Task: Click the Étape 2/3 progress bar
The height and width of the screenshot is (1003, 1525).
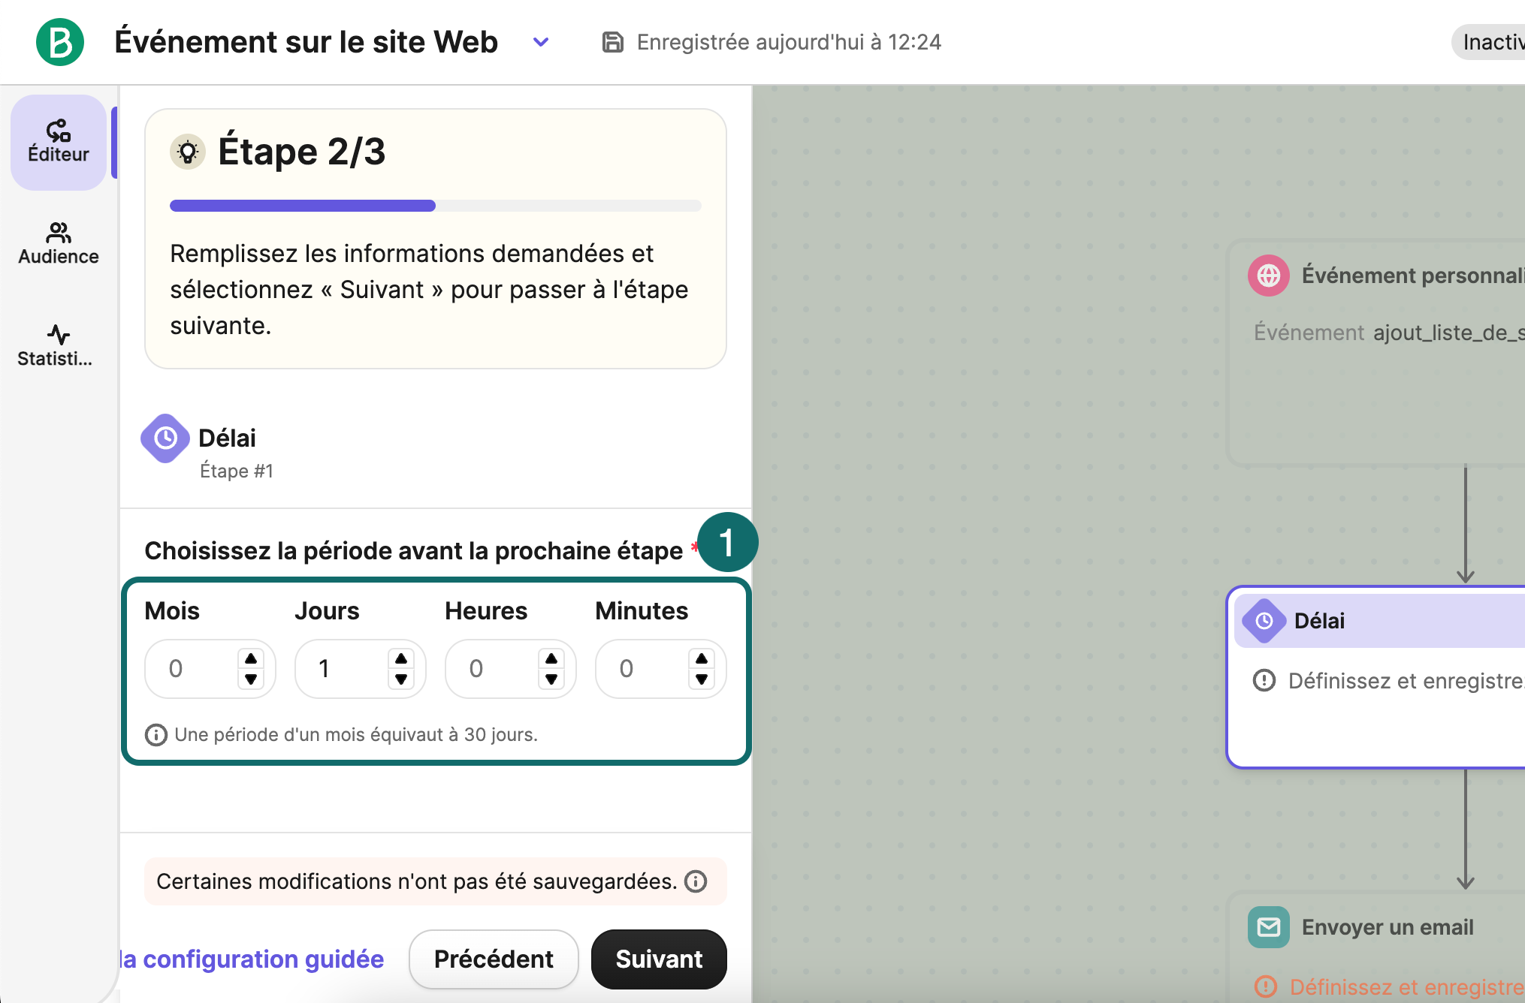Action: pos(436,206)
